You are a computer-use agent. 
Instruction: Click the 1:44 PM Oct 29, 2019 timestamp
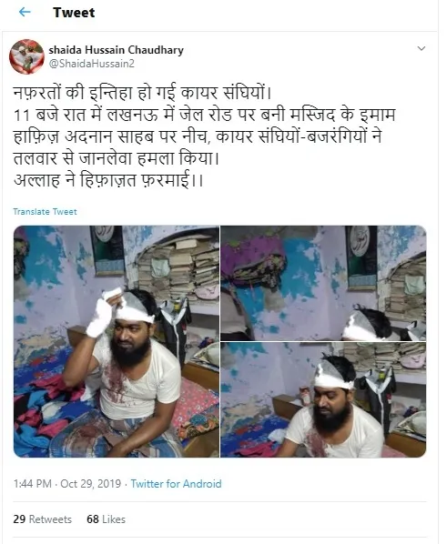click(67, 484)
